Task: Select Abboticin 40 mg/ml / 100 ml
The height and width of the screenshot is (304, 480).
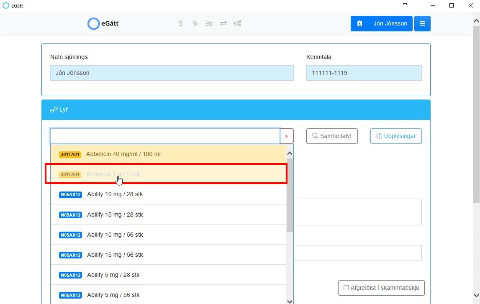Action: click(x=168, y=154)
